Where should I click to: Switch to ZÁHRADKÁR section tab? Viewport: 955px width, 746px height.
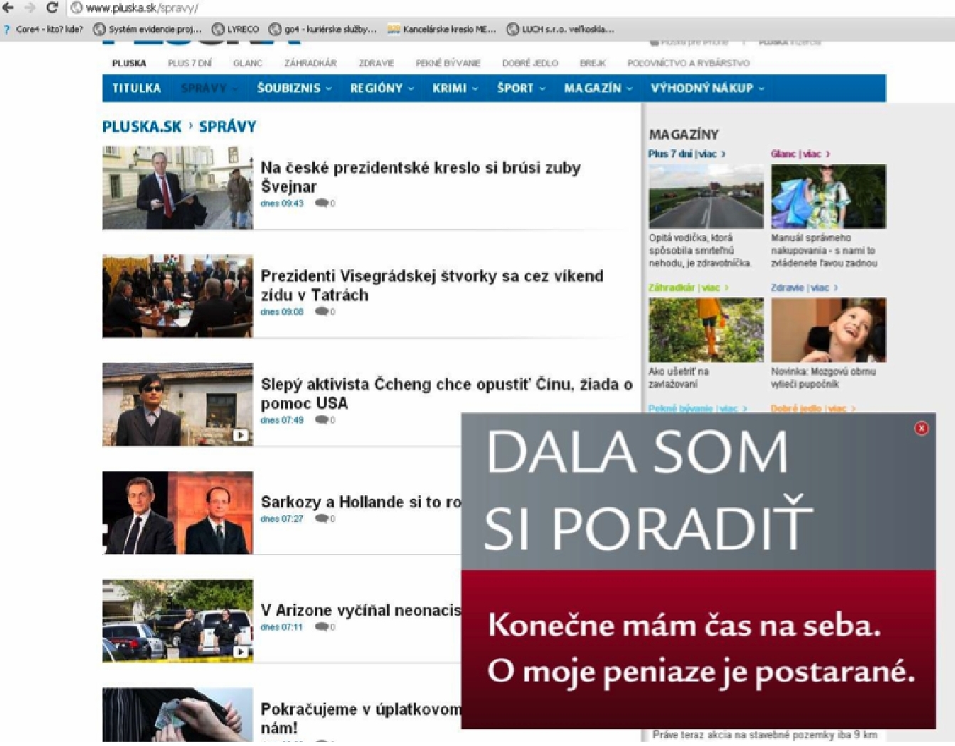[310, 63]
